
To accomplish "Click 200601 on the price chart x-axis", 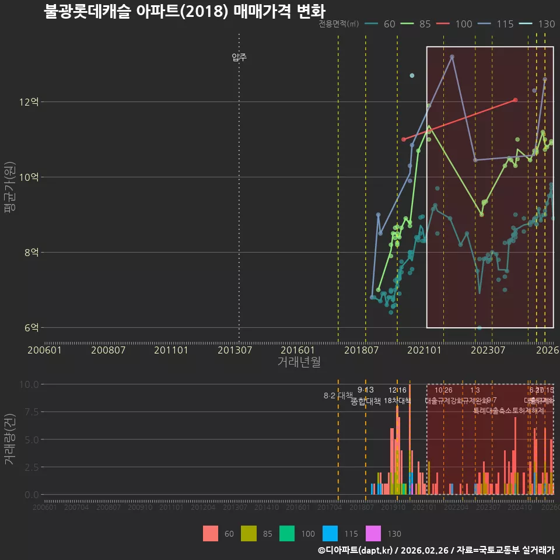I will click(x=45, y=350).
